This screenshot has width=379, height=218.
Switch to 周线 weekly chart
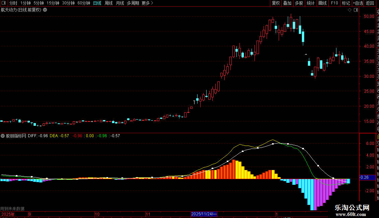109,3
